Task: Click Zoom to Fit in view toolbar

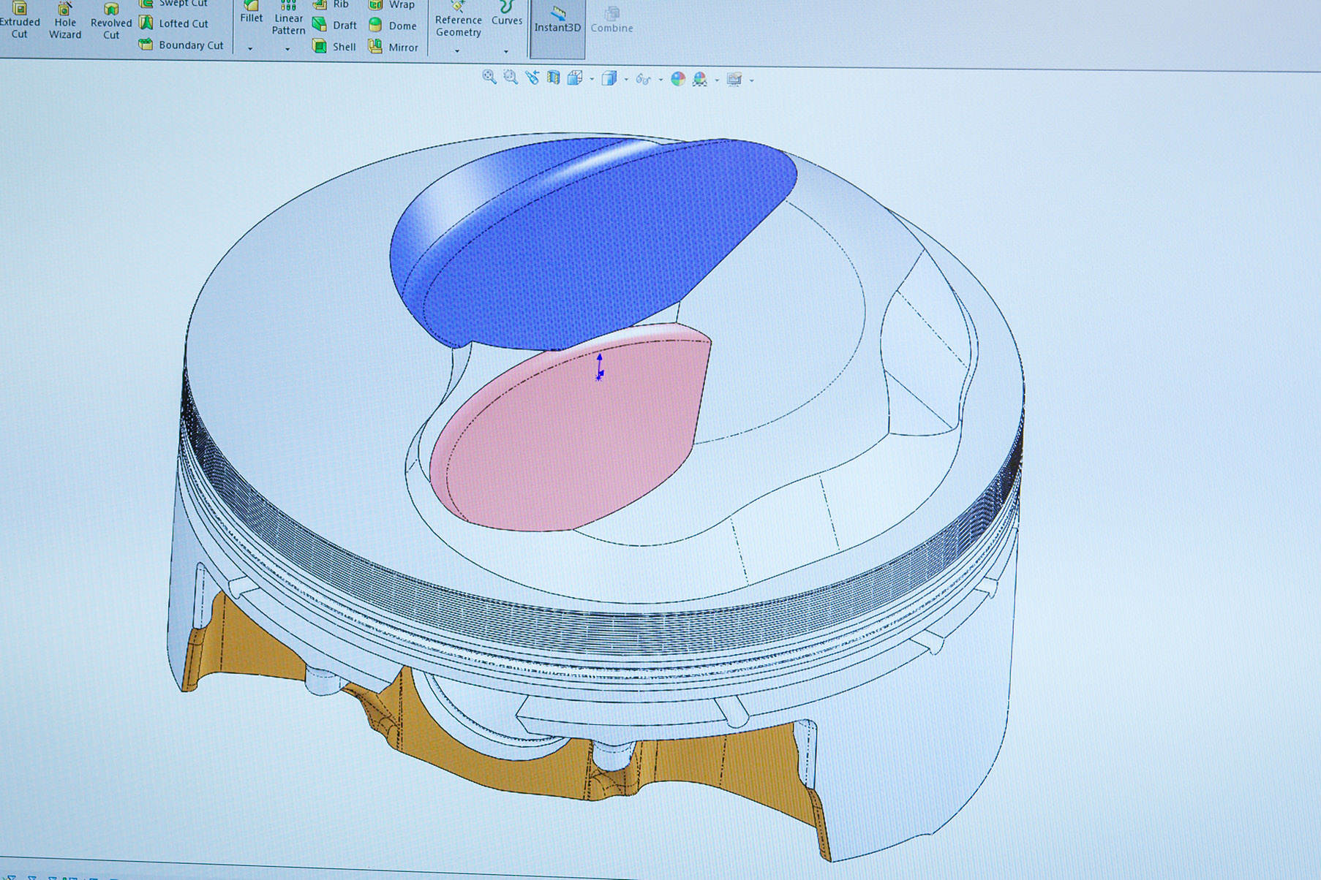Action: coord(489,77)
